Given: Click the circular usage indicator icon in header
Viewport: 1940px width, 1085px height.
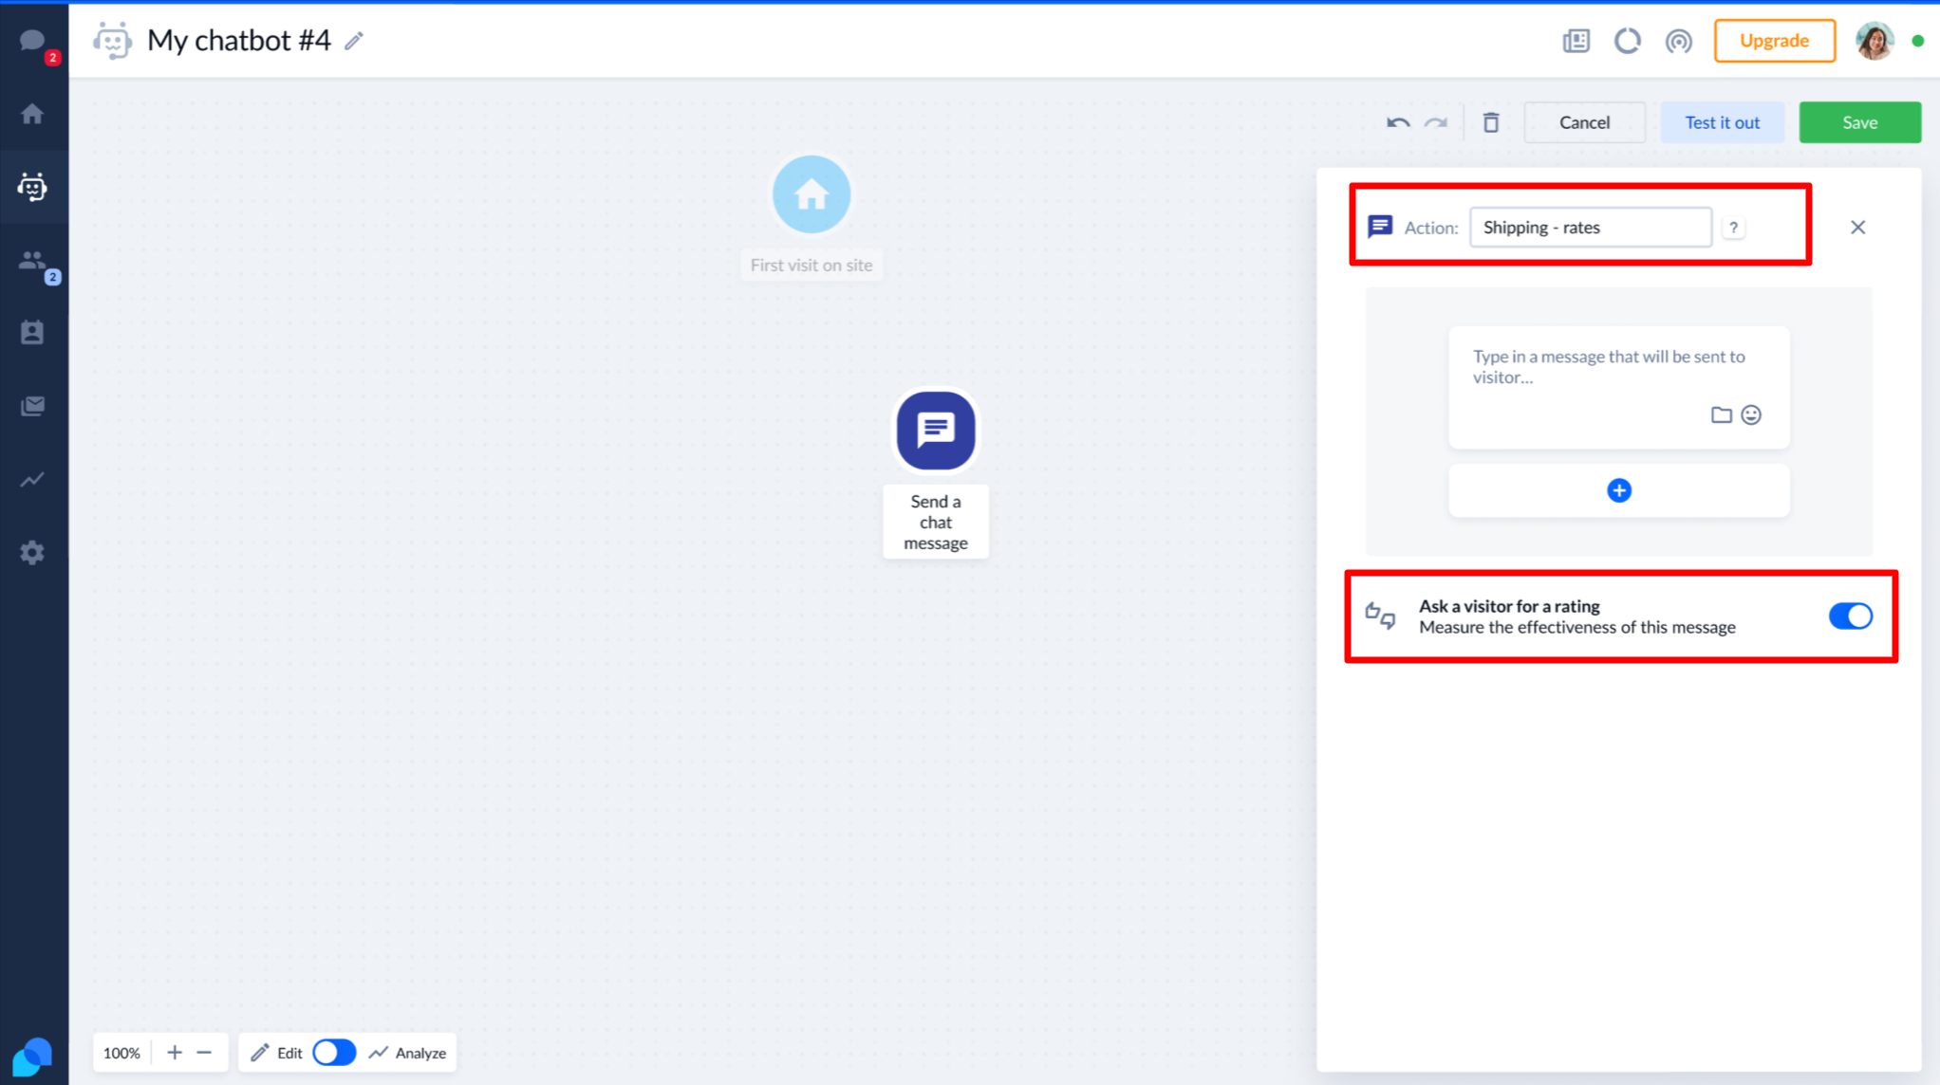Looking at the screenshot, I should click(x=1627, y=41).
